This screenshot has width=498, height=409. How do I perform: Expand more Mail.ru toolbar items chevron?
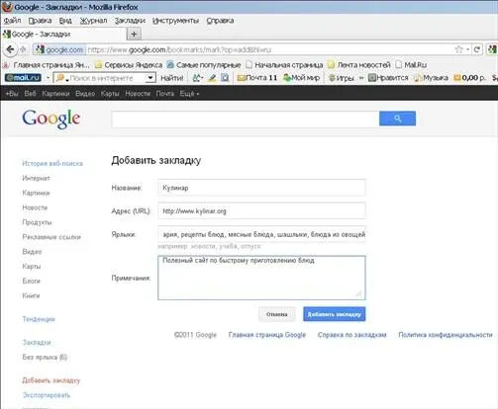(x=361, y=78)
